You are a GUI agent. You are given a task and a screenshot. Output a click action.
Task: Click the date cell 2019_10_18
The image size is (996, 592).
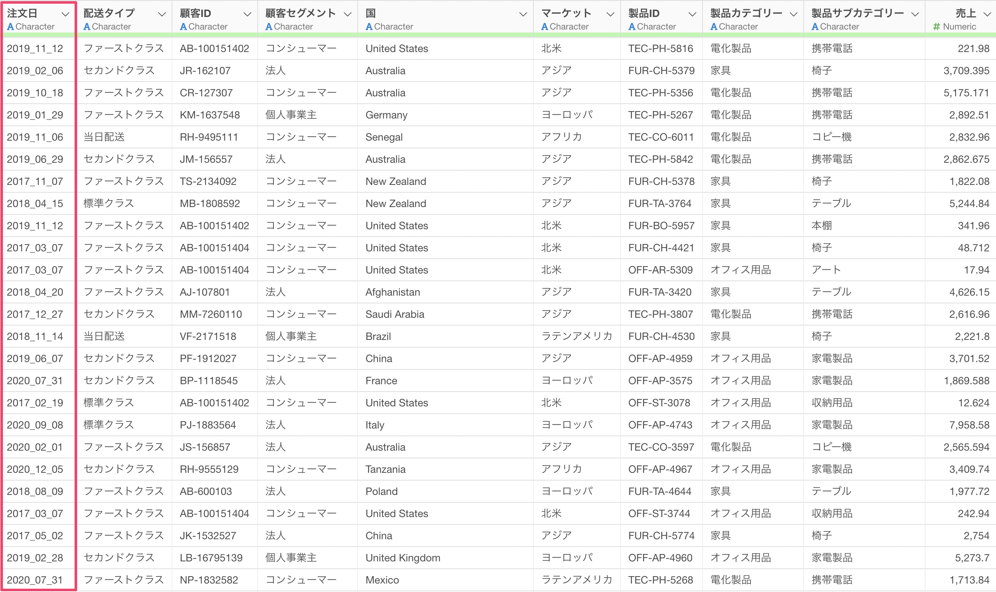pyautogui.click(x=35, y=93)
